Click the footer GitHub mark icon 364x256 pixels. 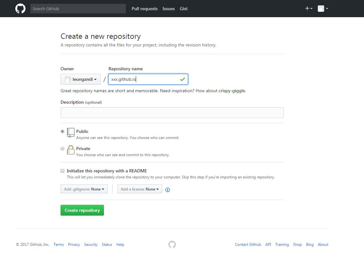pyautogui.click(x=172, y=245)
